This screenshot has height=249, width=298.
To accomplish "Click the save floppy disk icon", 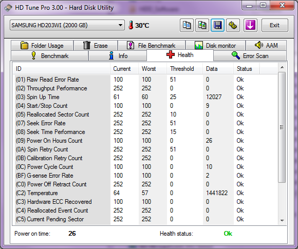I will click(218, 25).
